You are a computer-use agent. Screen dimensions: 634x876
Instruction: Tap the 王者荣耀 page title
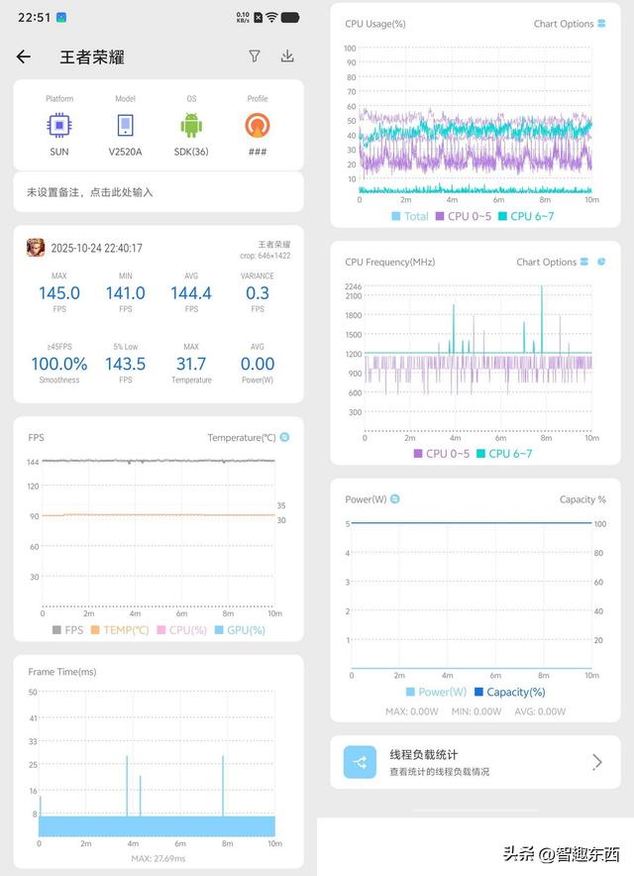[92, 57]
